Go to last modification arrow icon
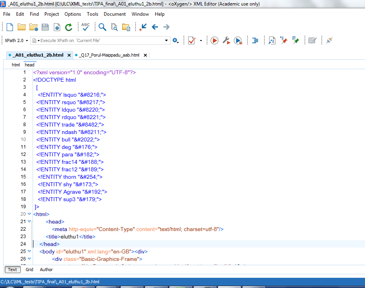 pyautogui.click(x=143, y=27)
